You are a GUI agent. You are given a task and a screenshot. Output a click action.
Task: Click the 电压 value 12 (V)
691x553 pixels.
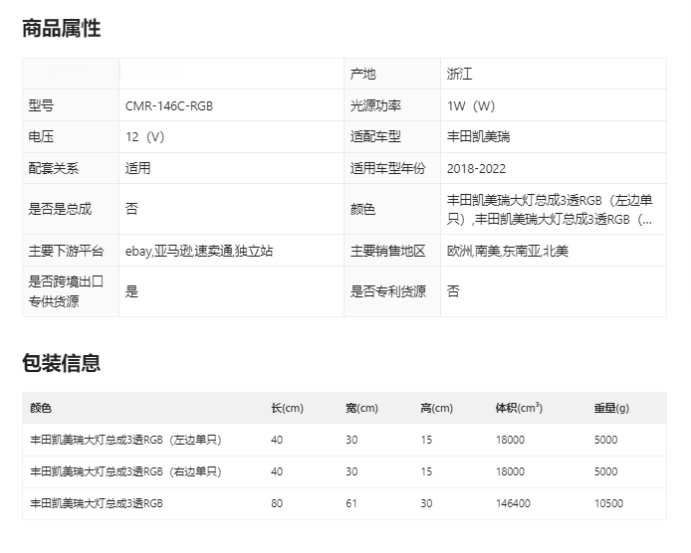145,136
